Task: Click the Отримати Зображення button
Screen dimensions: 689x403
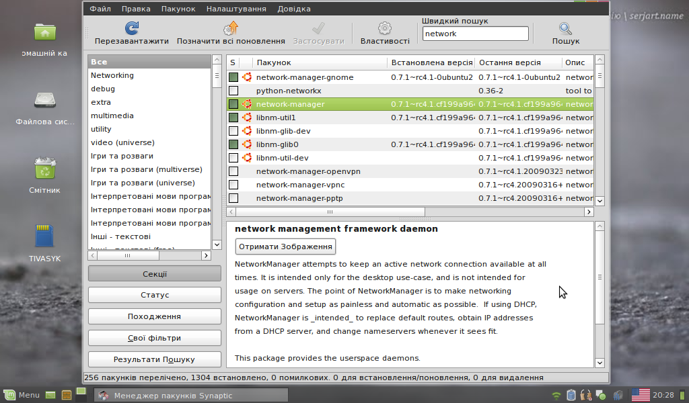Action: [285, 247]
